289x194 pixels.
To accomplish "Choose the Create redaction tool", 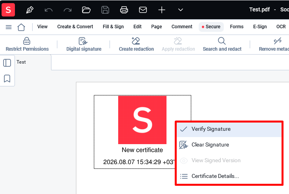I will coord(136,44).
